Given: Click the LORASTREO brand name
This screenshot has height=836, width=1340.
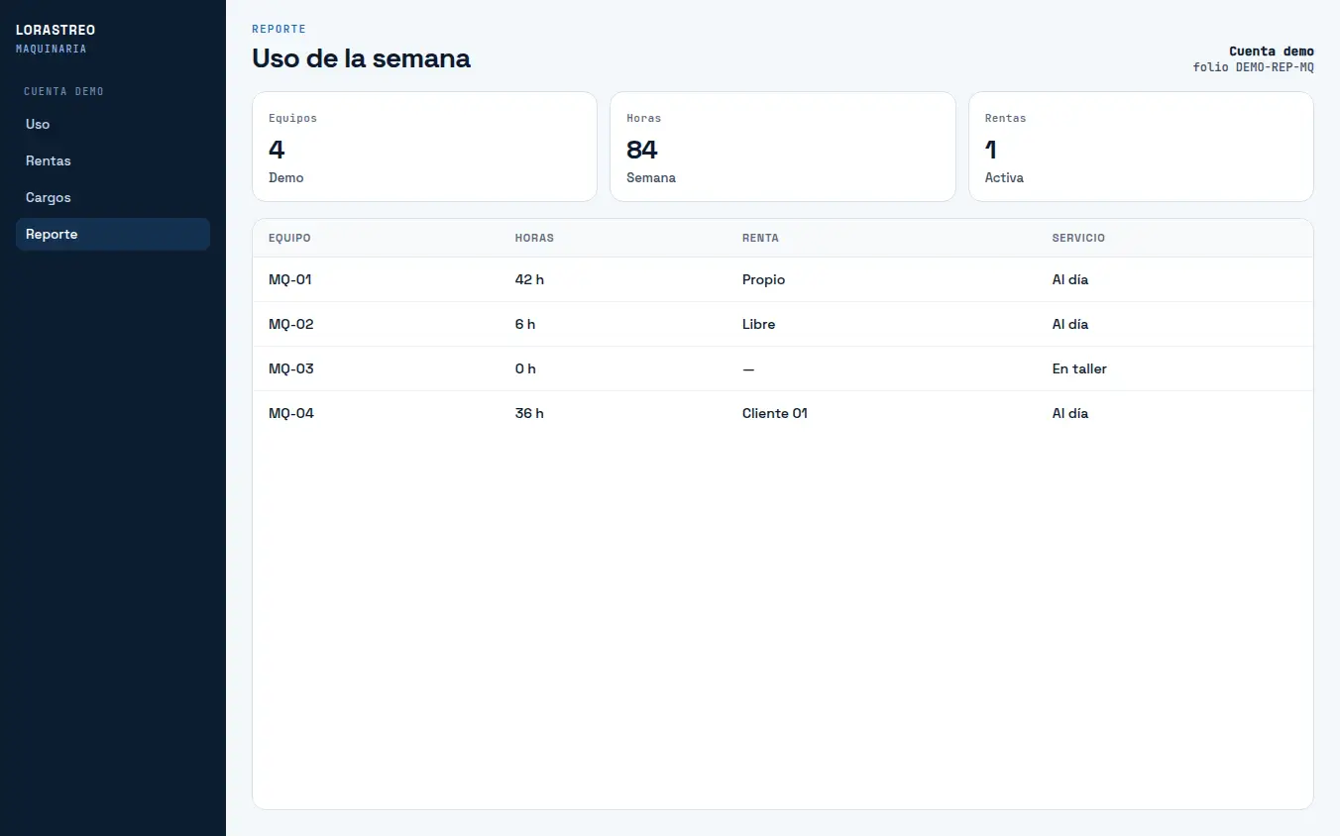Looking at the screenshot, I should point(56,30).
